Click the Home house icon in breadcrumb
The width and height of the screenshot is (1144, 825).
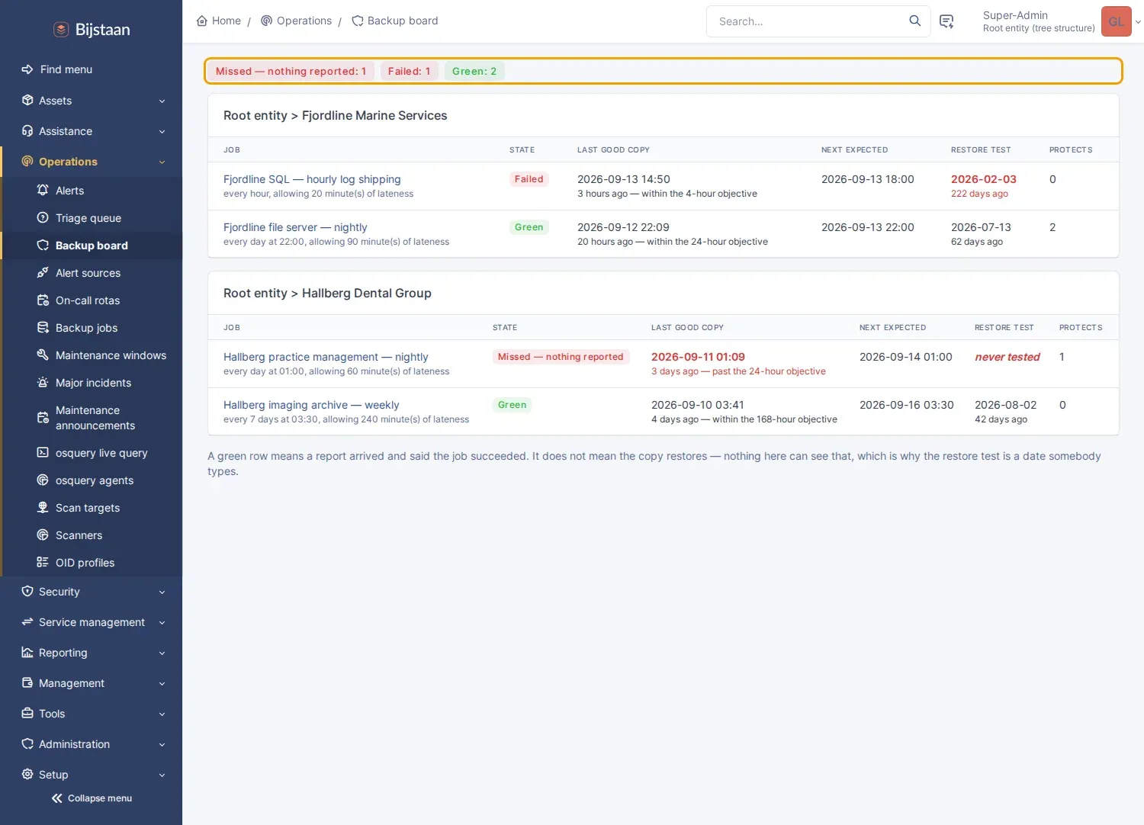point(202,21)
